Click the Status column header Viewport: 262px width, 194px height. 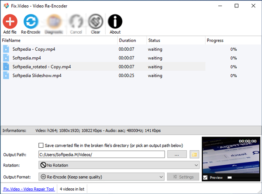(175, 40)
